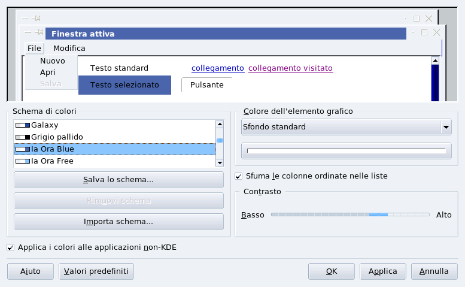
Task: Click the Ia Ora Free scheme preview icon
Action: [23, 161]
